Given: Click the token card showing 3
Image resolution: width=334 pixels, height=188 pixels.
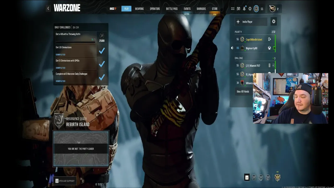Looking at the screenshot, I should coord(247,178).
